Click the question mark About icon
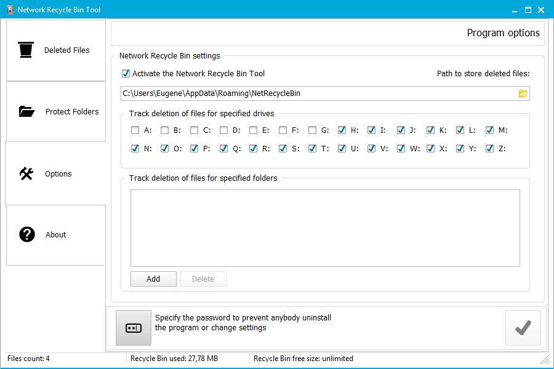Screen dimensions: 554x369 point(27,234)
